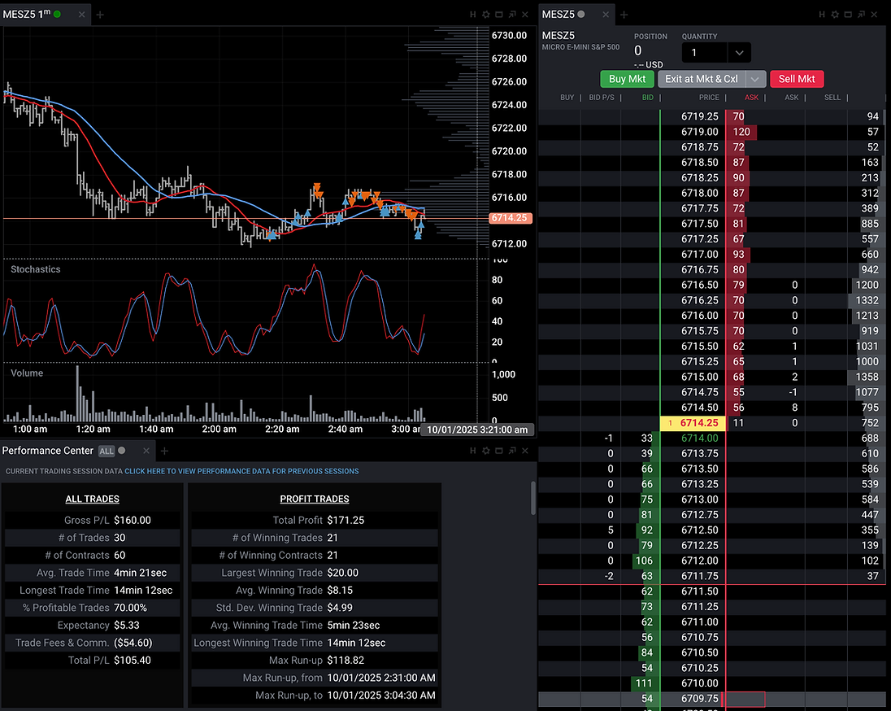Image resolution: width=891 pixels, height=711 pixels.
Task: Click the Performance Center vertical scrollbar
Action: pyautogui.click(x=533, y=498)
